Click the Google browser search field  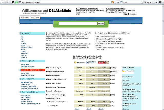pyautogui.click(x=132, y=2)
